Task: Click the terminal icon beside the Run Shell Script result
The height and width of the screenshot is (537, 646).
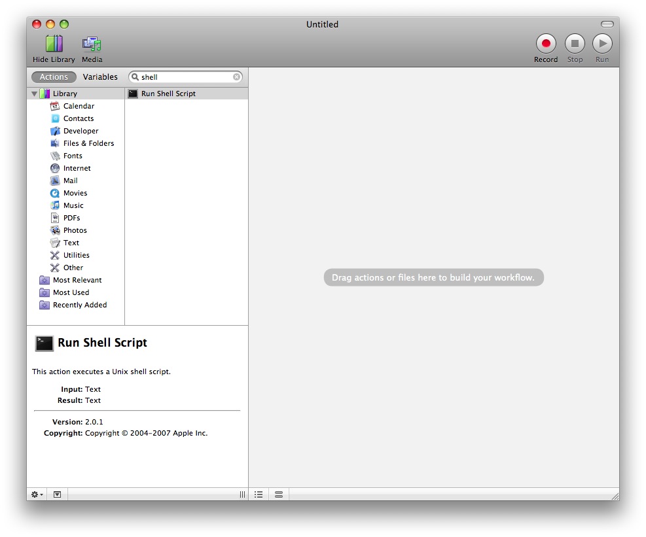Action: tap(133, 94)
